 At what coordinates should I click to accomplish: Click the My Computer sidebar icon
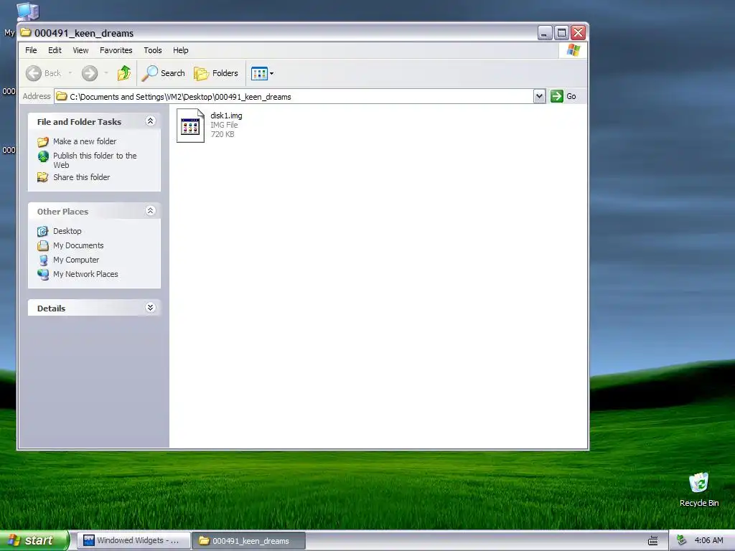(x=43, y=260)
